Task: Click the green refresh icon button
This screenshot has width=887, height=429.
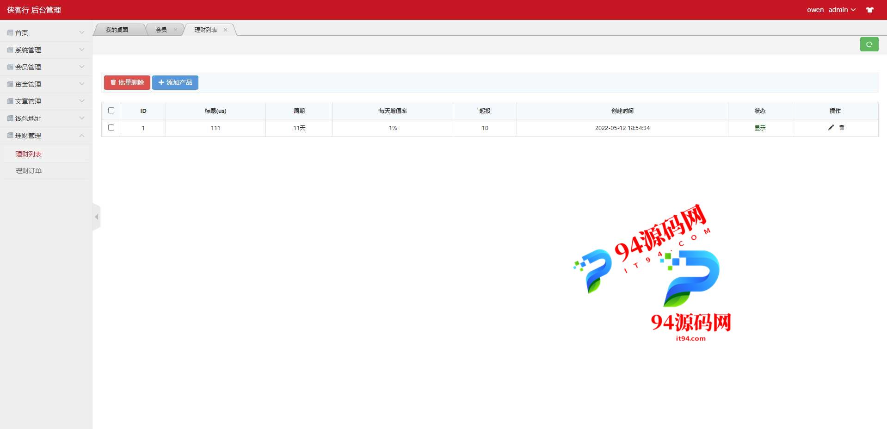Action: point(869,44)
